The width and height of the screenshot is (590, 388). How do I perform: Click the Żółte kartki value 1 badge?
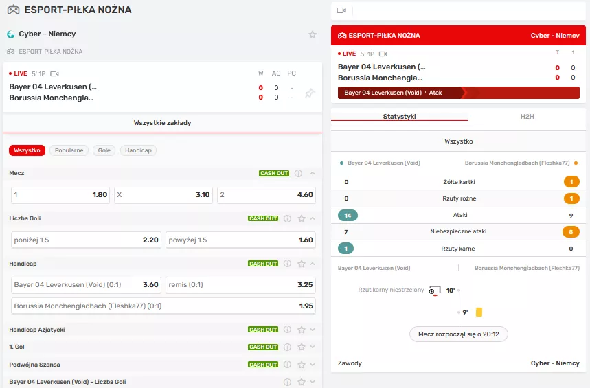pyautogui.click(x=571, y=182)
